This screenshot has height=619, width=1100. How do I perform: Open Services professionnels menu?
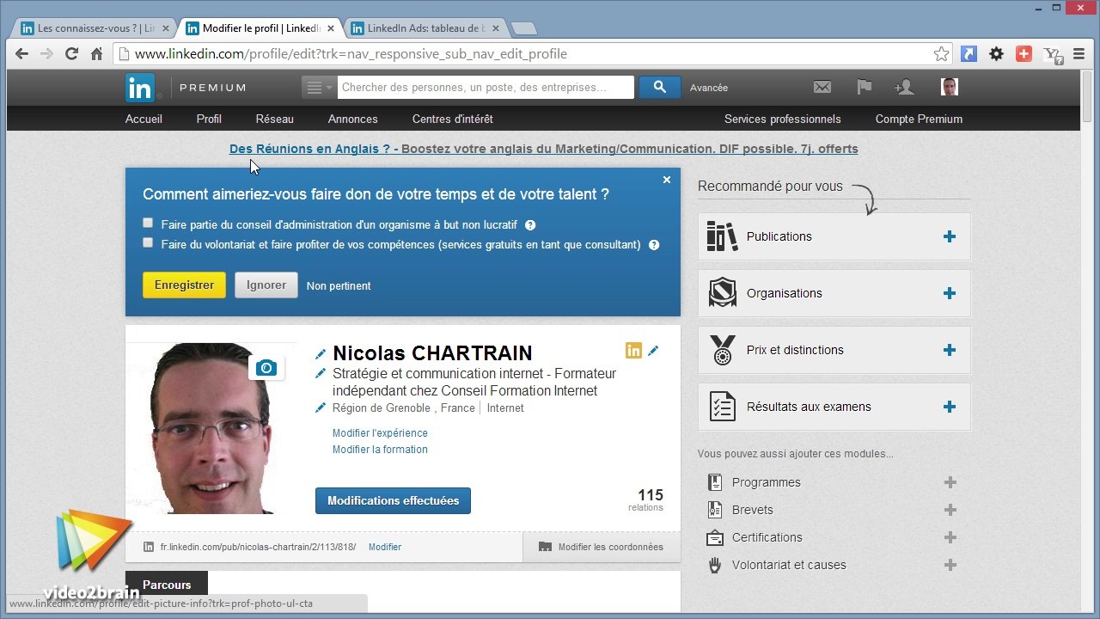click(783, 119)
